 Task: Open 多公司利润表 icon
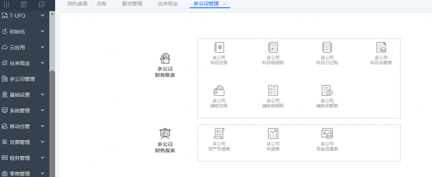coord(273,133)
